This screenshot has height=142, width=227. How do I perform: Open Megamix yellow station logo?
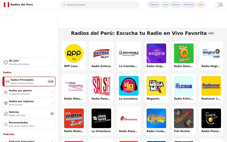point(156,86)
